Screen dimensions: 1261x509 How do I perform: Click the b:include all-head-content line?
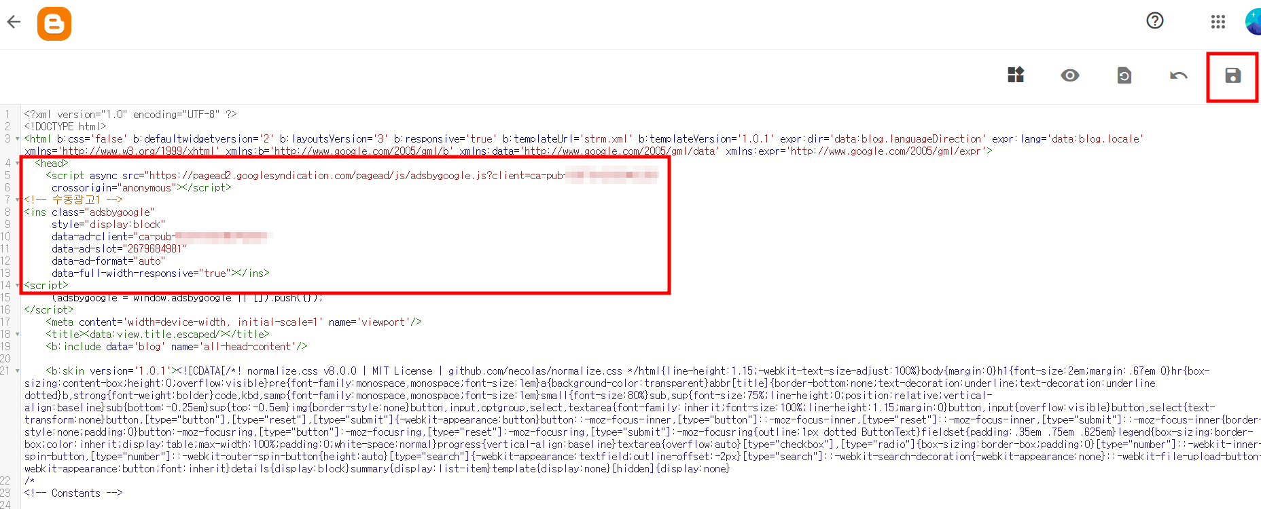click(x=177, y=347)
